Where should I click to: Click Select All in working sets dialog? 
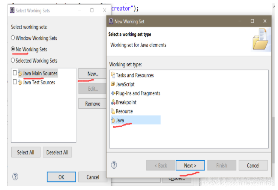(x=26, y=152)
